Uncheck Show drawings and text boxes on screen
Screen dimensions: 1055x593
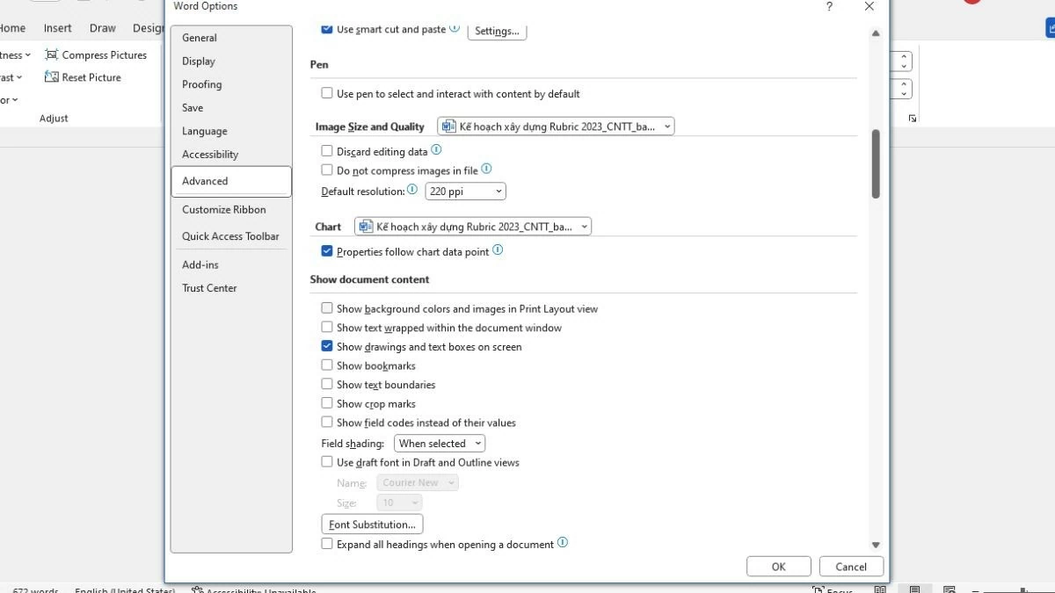click(327, 346)
